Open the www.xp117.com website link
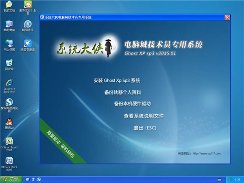The width and height of the screenshot is (244, 183). (x=207, y=153)
